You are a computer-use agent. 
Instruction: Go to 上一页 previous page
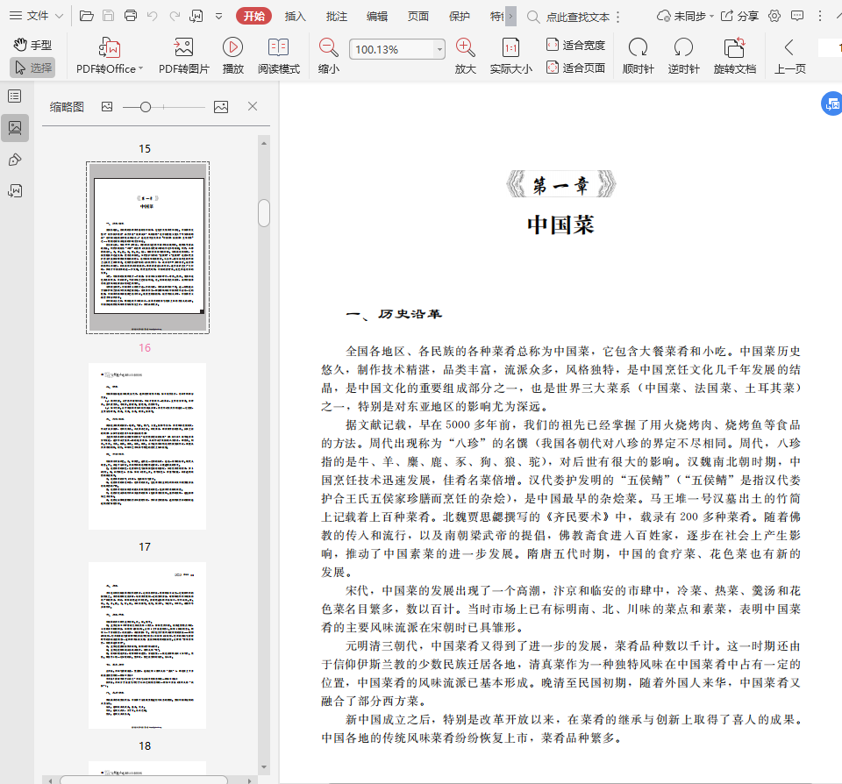pos(789,55)
